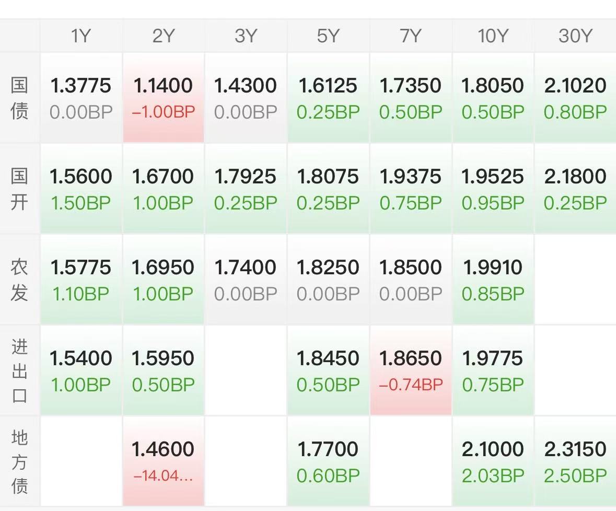Open the 地方债 30Y cell 2.3150
The width and height of the screenshot is (616, 511).
(x=575, y=461)
